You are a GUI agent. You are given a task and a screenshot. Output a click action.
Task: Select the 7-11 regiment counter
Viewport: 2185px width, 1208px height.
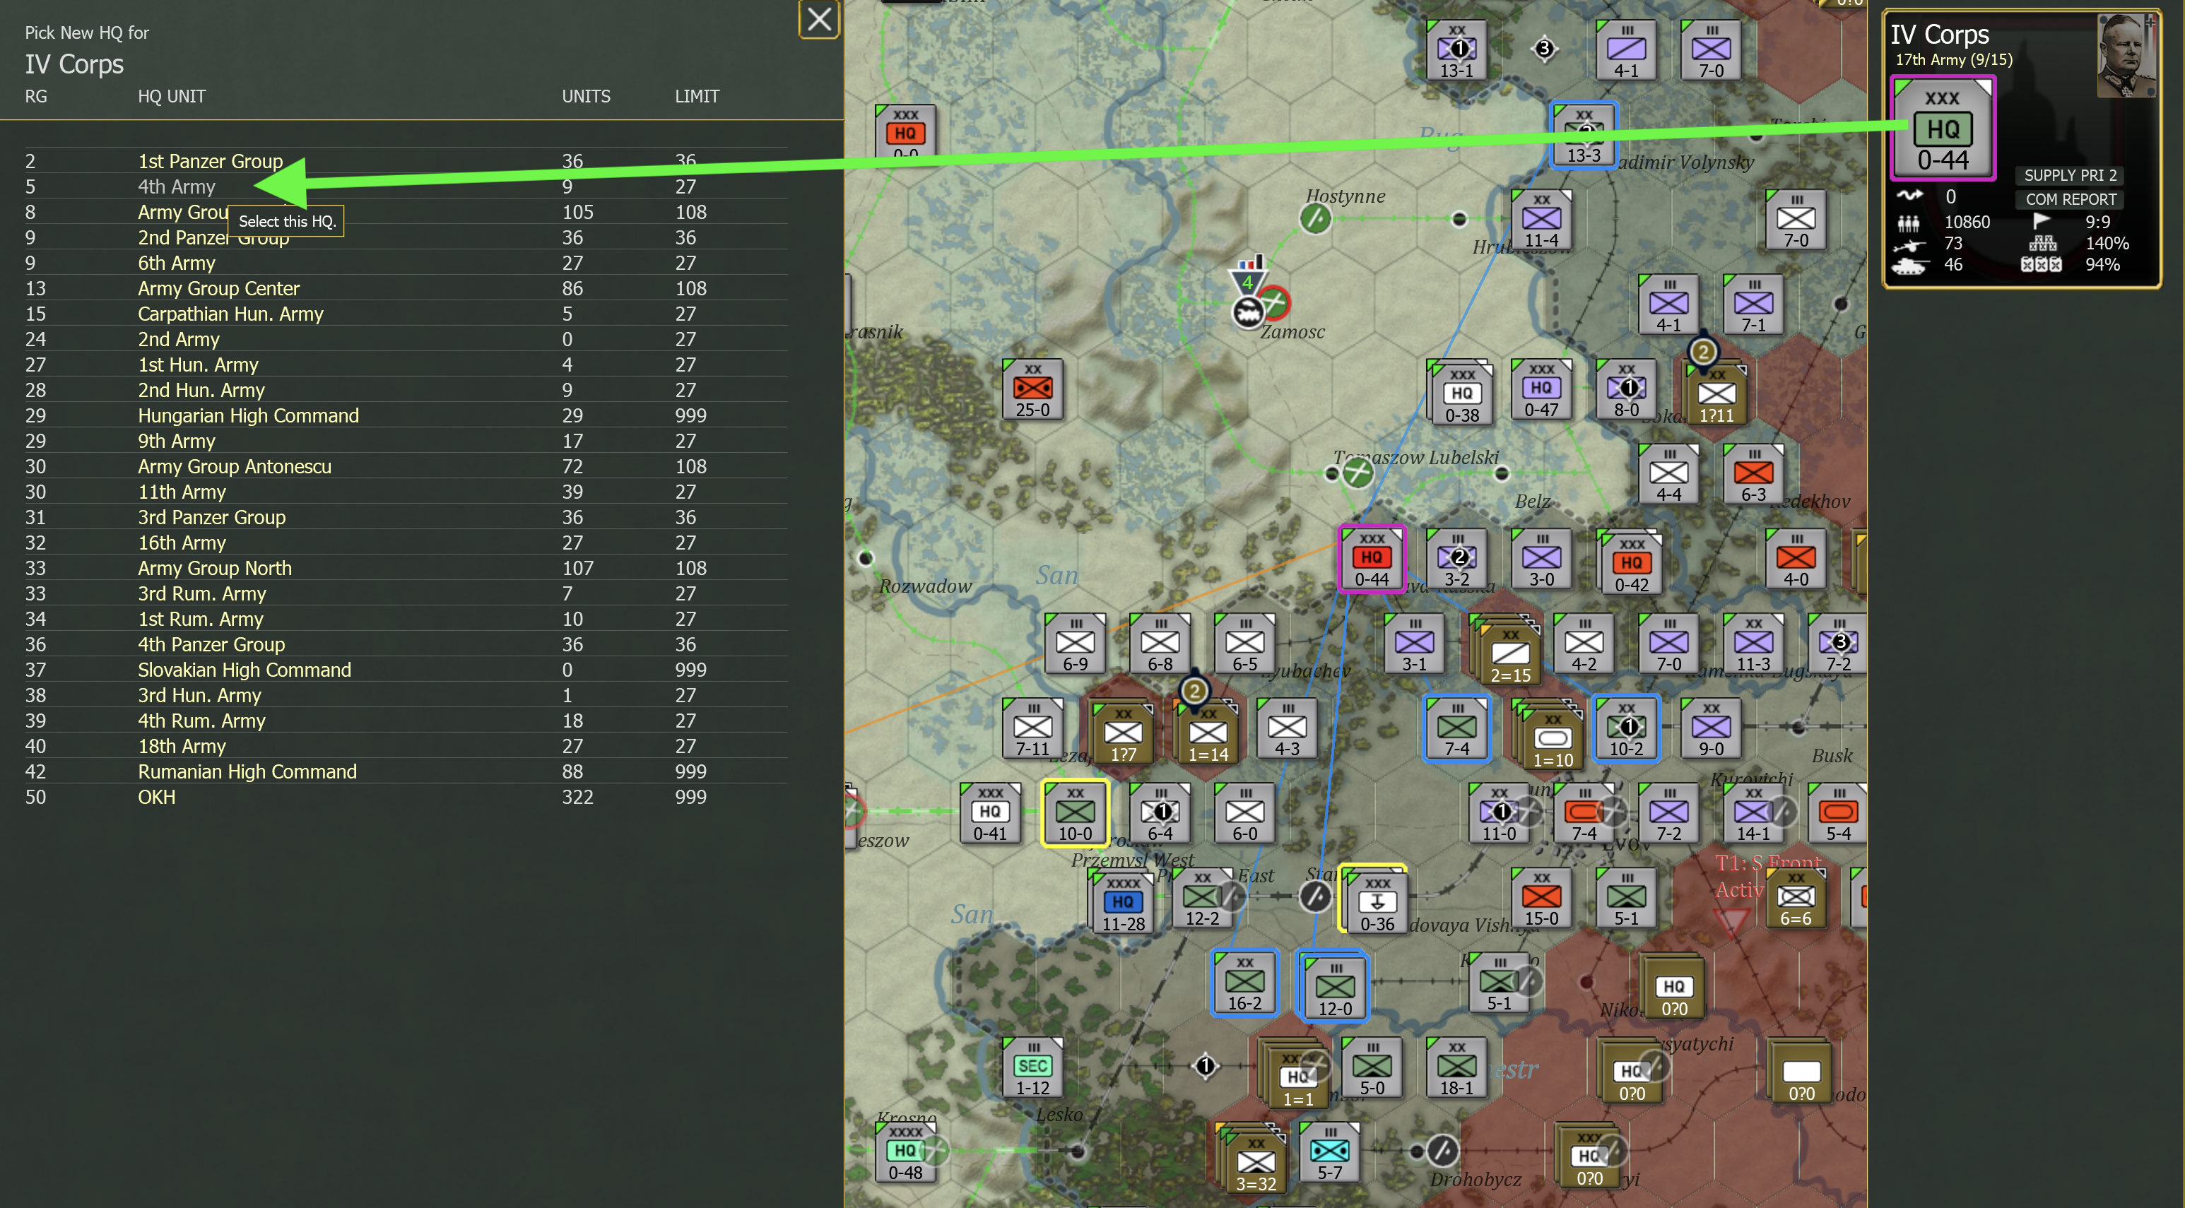(1032, 728)
